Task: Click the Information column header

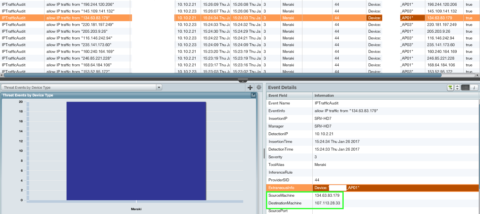Action: (396, 95)
